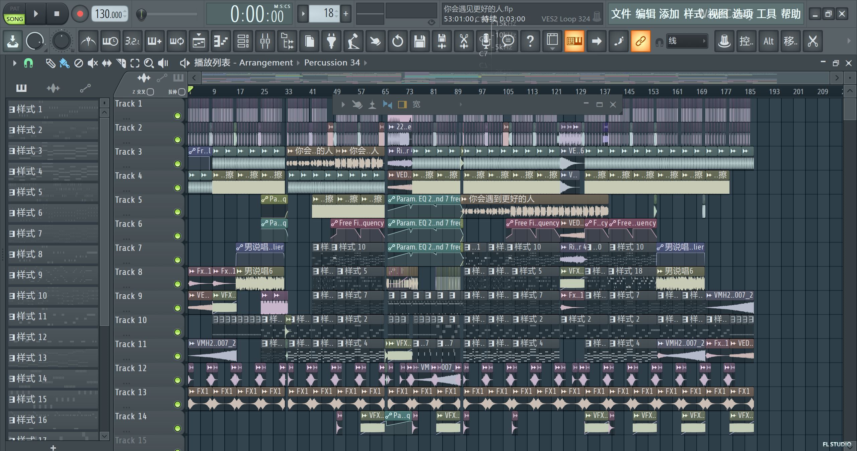Click the tempo field showing 130.000
Screen dimensions: 857x451
pos(109,14)
